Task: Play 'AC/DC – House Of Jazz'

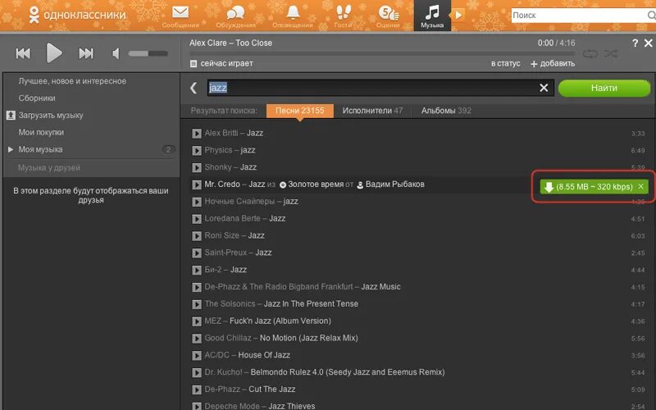Action: tap(197, 356)
